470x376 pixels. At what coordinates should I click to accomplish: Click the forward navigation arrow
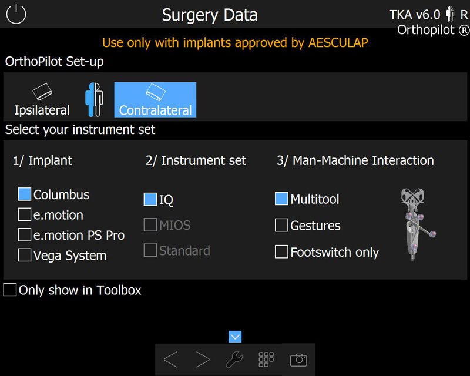(203, 359)
